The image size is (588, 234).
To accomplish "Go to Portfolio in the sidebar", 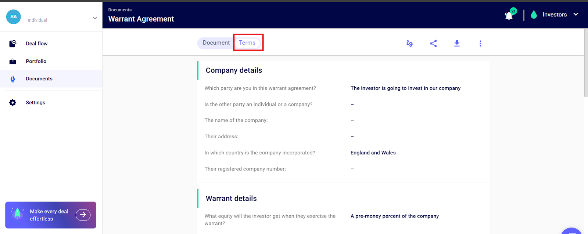I will (36, 61).
